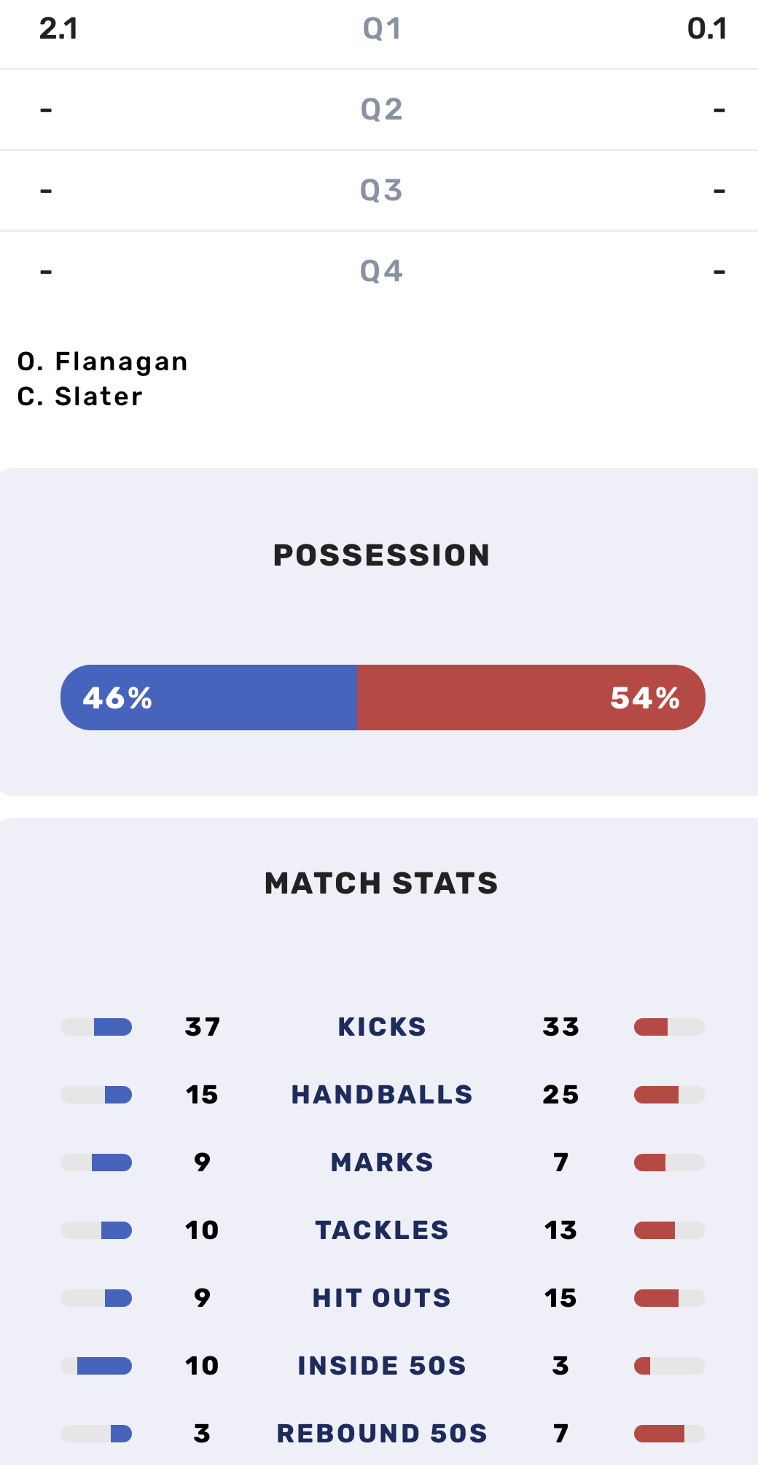Select the Q4 quarter row
This screenshot has width=758, height=1465.
pyautogui.click(x=379, y=272)
